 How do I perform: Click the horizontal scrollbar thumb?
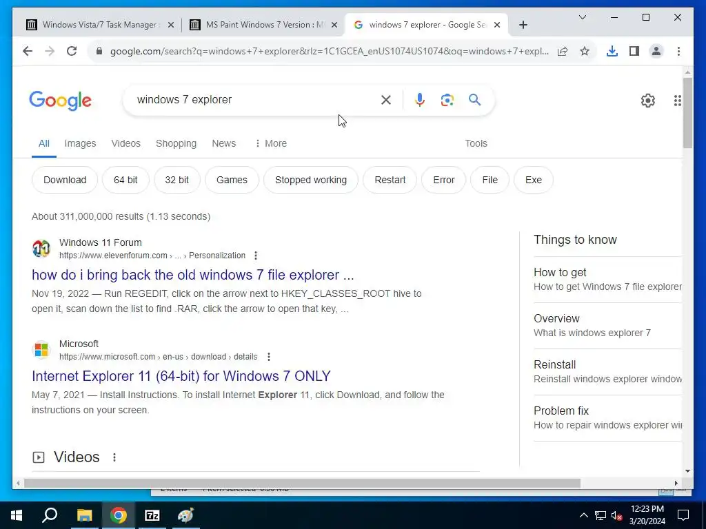pos(302,483)
